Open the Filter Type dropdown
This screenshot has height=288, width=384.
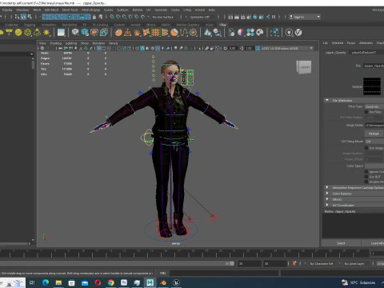tap(374, 106)
